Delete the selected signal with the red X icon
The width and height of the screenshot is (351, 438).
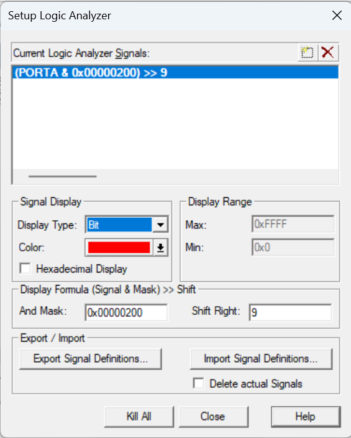(x=328, y=52)
